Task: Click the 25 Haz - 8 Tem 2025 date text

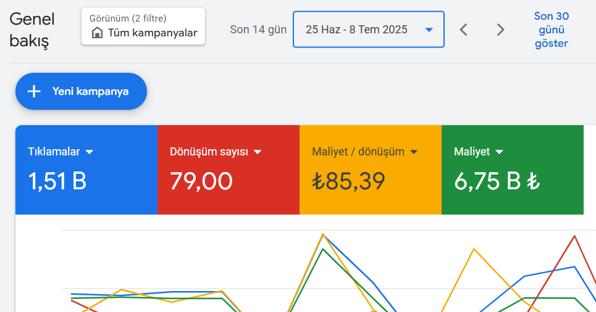Action: tap(356, 30)
